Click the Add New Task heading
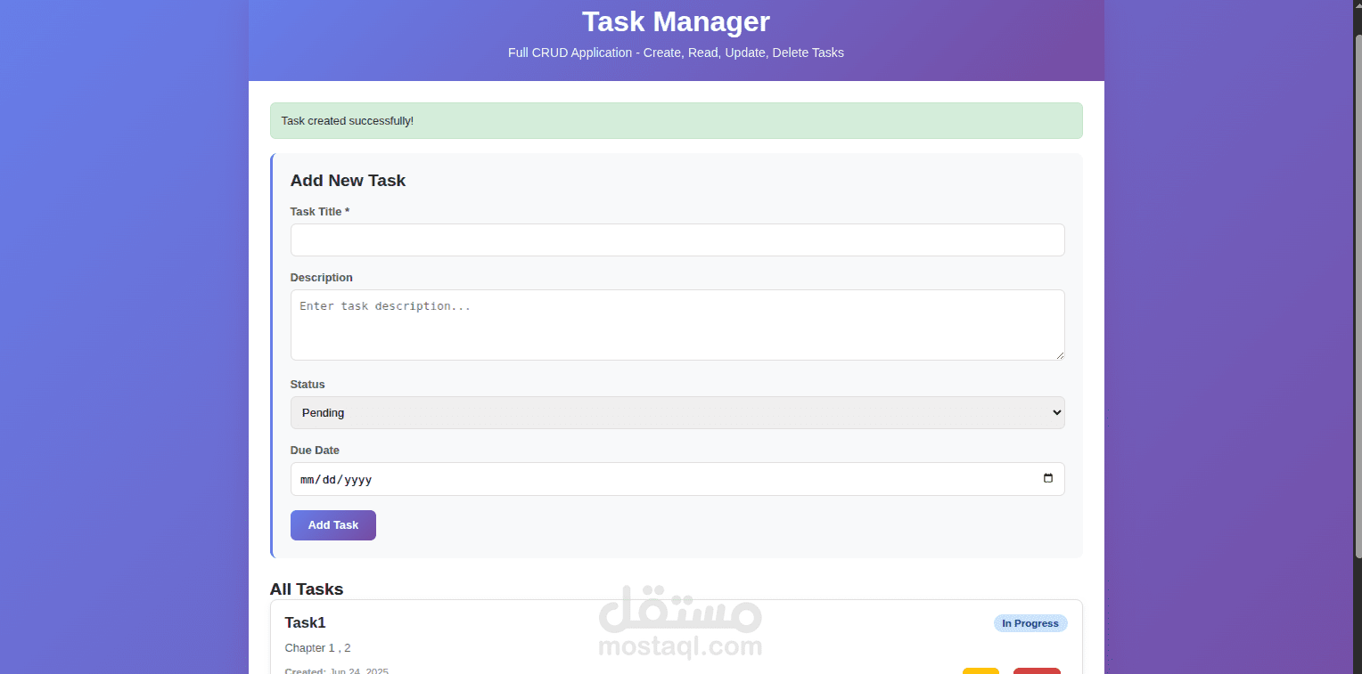Viewport: 1362px width, 674px height. pos(349,181)
